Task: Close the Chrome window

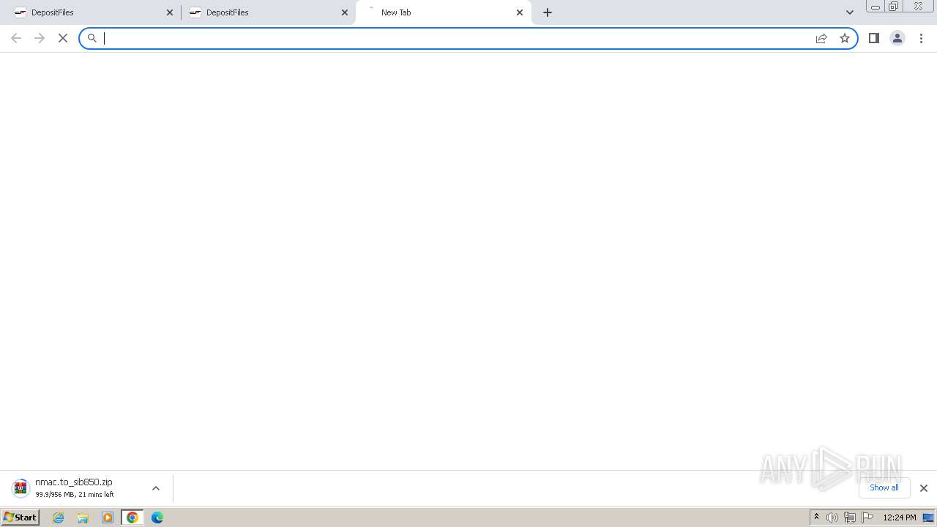Action: pyautogui.click(x=918, y=7)
